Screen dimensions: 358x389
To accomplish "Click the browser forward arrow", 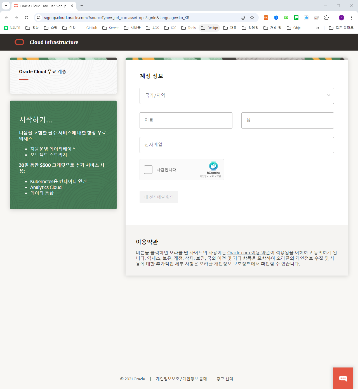I will [17, 18].
